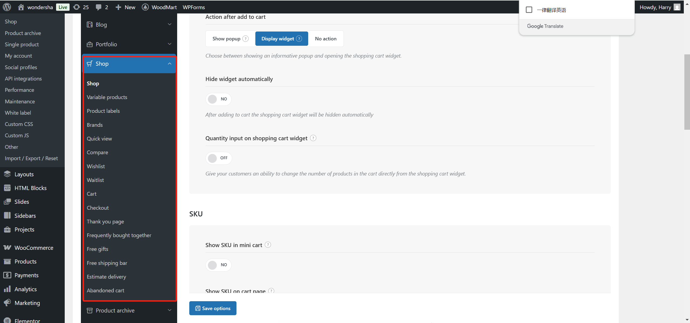Check the 一律翻译英语 checkbox
Image resolution: width=690 pixels, height=323 pixels.
pos(529,10)
